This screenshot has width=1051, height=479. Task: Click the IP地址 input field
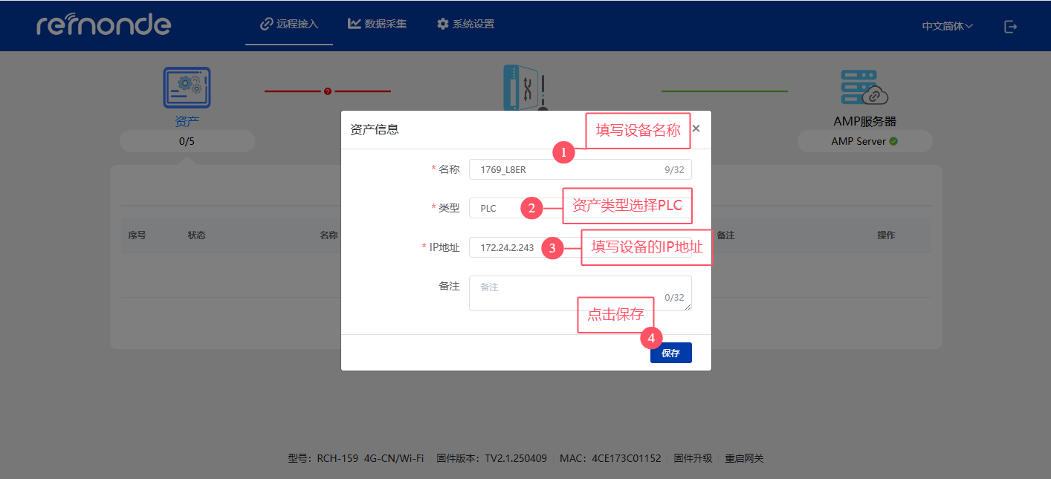(580, 247)
